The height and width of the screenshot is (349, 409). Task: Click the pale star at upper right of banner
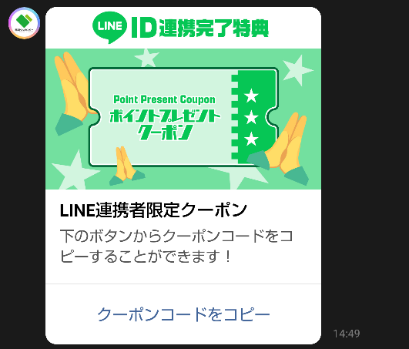tap(297, 70)
